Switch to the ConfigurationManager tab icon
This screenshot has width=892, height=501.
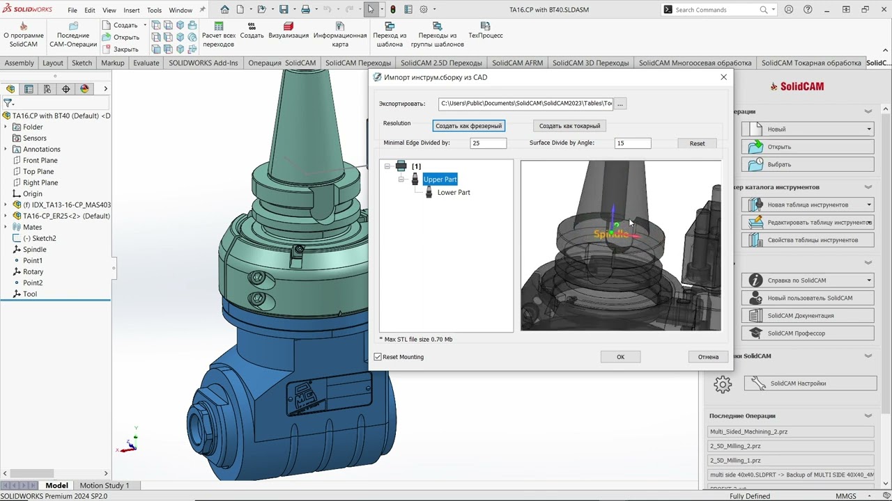[x=47, y=89]
